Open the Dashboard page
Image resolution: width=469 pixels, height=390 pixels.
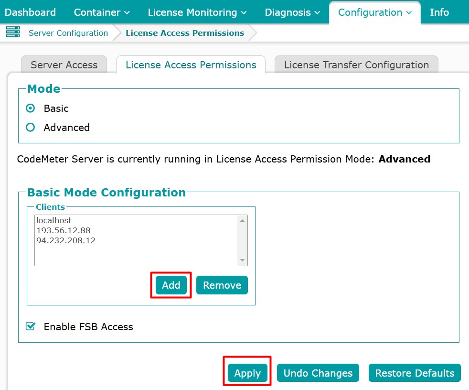click(x=30, y=12)
